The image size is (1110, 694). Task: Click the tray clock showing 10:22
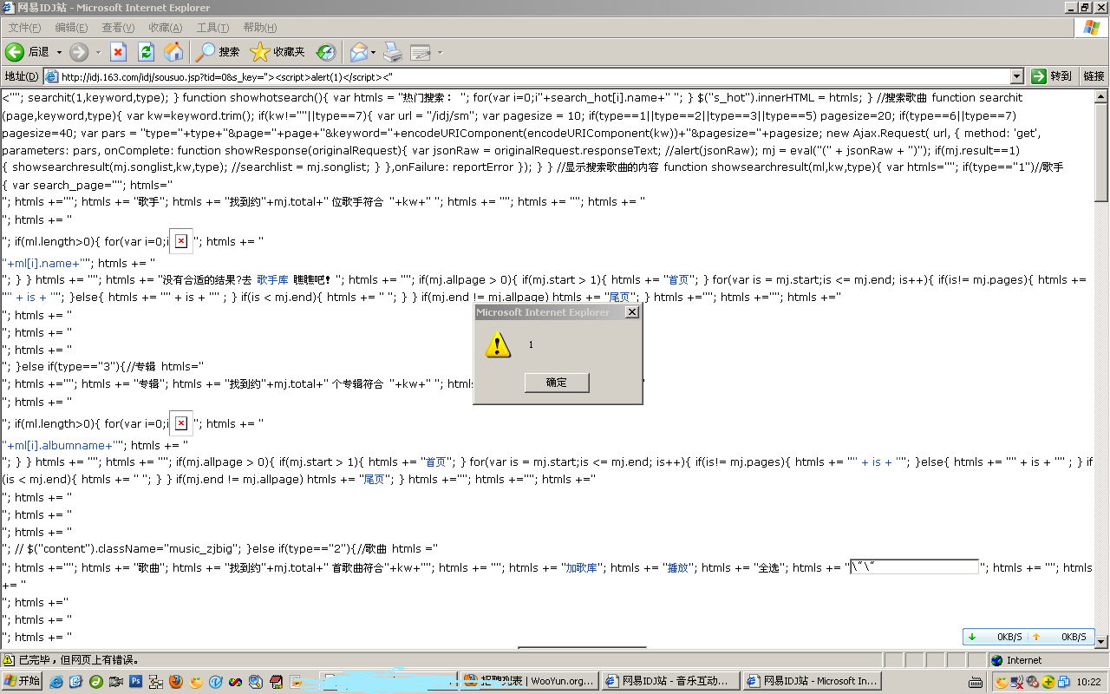pyautogui.click(x=1088, y=682)
